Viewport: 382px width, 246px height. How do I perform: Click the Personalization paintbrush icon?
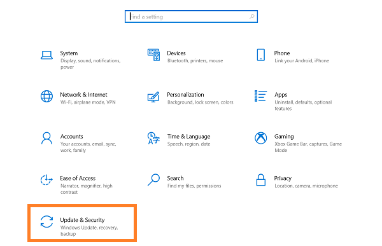pyautogui.click(x=153, y=97)
